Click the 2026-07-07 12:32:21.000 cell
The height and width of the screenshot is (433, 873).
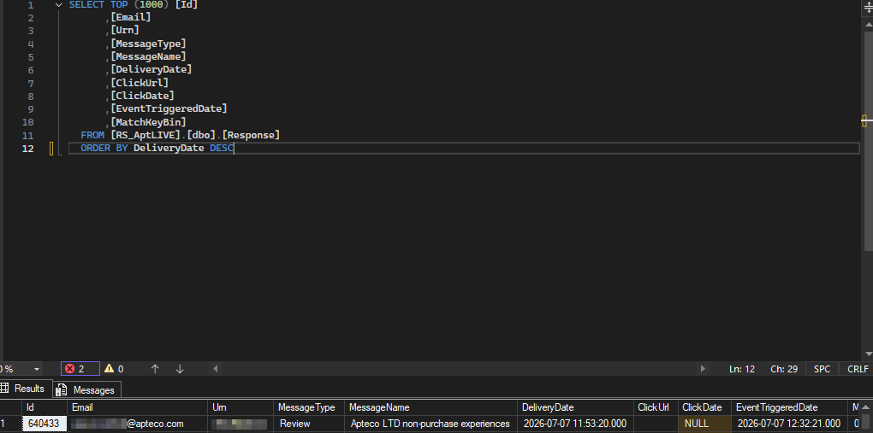789,424
